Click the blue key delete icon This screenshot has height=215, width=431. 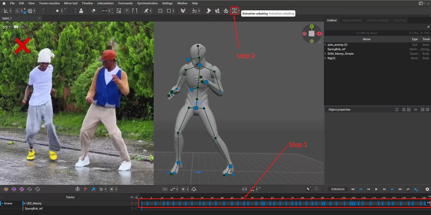click(93, 189)
